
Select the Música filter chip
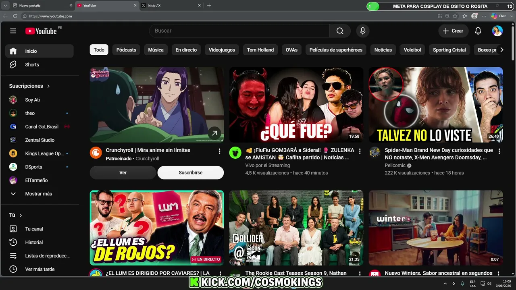pos(156,50)
